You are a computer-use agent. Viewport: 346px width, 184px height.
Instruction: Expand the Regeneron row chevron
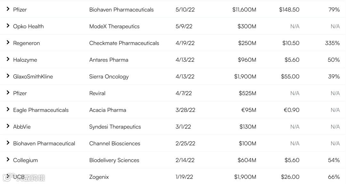point(8,42)
